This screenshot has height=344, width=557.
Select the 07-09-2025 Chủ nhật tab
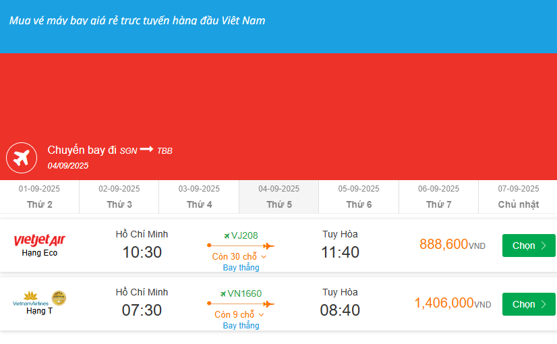[x=518, y=196]
